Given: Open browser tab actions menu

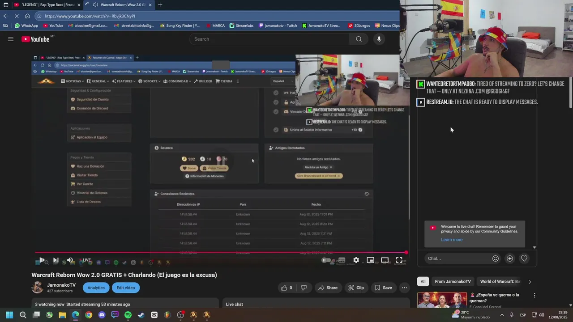Looking at the screenshot, I should (x=6, y=5).
